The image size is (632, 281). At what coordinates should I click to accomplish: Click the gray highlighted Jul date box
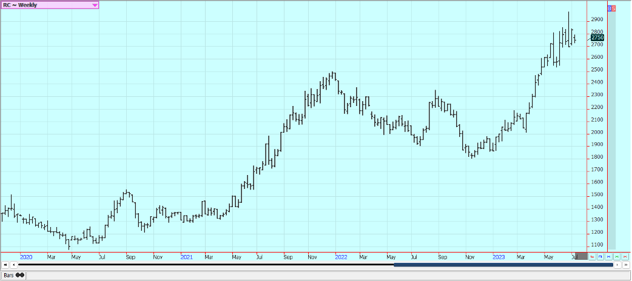point(581,256)
